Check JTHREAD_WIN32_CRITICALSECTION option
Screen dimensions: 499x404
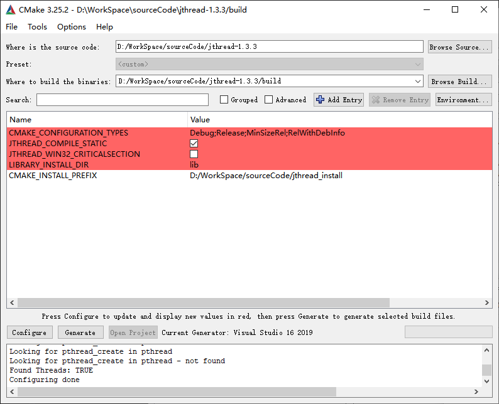tap(194, 154)
